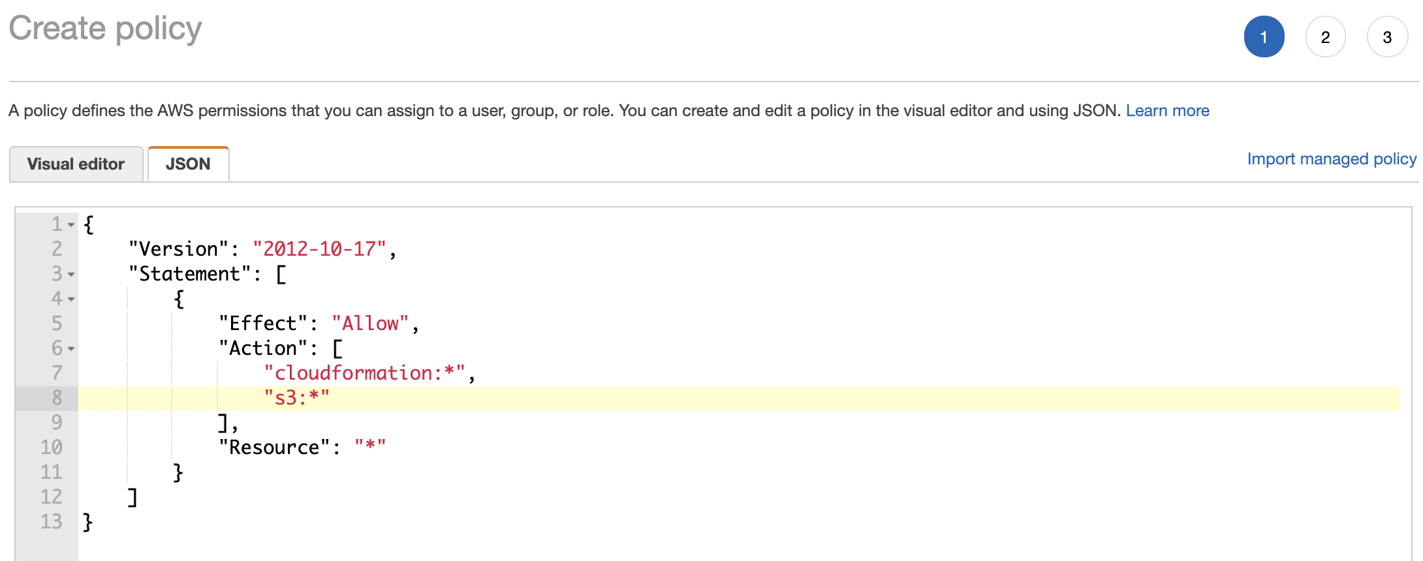
Task: Go to step 1 circle indicator
Action: click(1264, 37)
